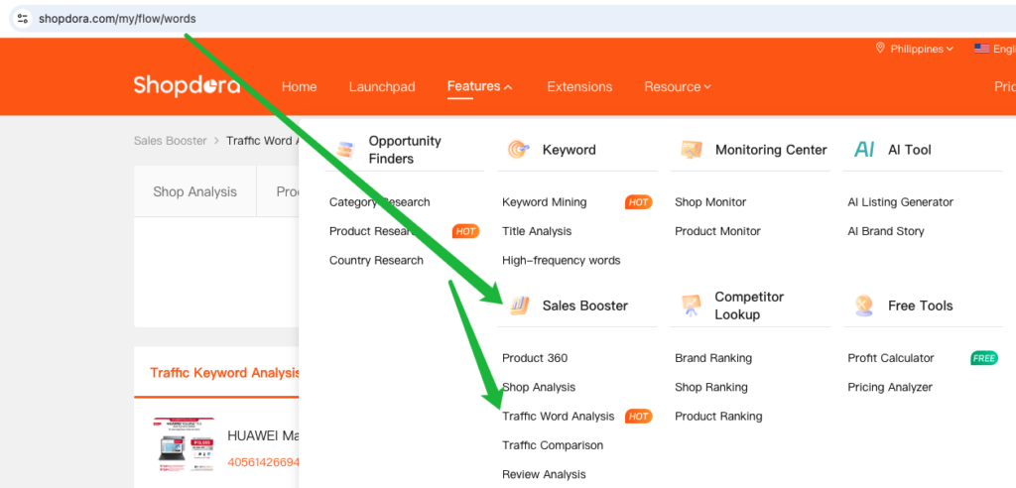Image resolution: width=1016 pixels, height=488 pixels.
Task: Click the Free Tools icon
Action: (864, 305)
